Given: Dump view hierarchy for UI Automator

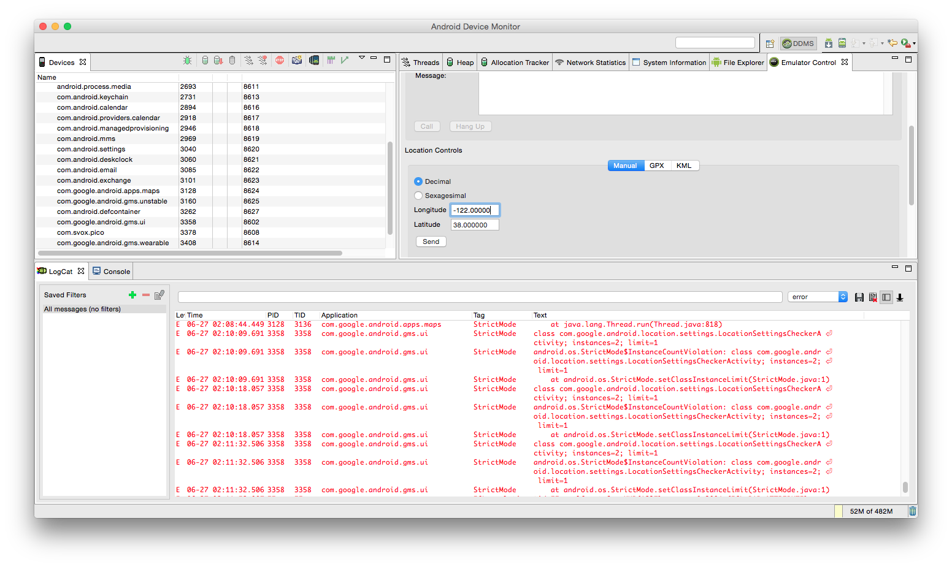Looking at the screenshot, I should 314,60.
